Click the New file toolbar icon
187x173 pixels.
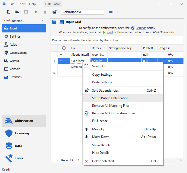pyautogui.click(x=9, y=12)
